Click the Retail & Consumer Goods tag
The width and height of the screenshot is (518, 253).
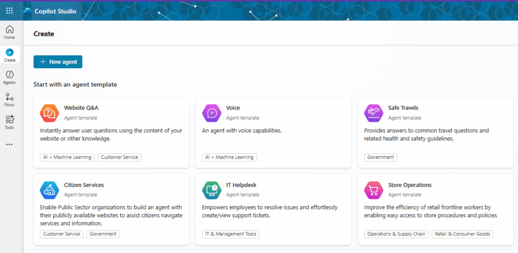(x=462, y=234)
